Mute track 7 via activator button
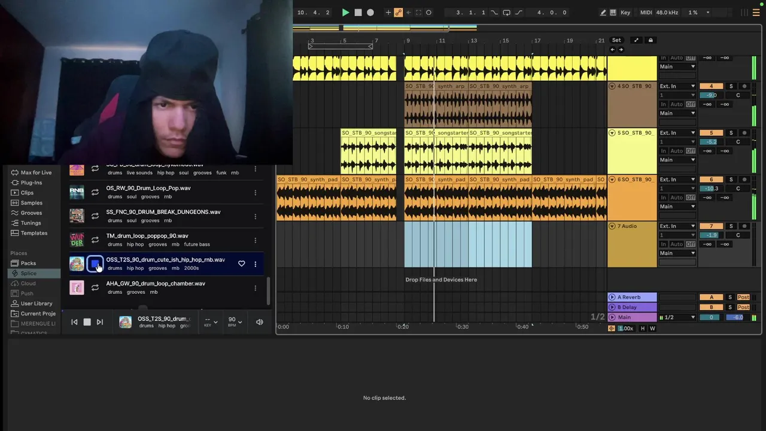This screenshot has width=766, height=431. tap(711, 226)
